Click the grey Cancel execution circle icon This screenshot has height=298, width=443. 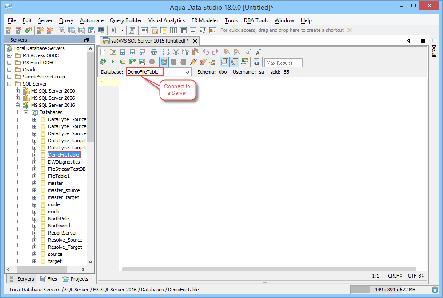click(152, 62)
